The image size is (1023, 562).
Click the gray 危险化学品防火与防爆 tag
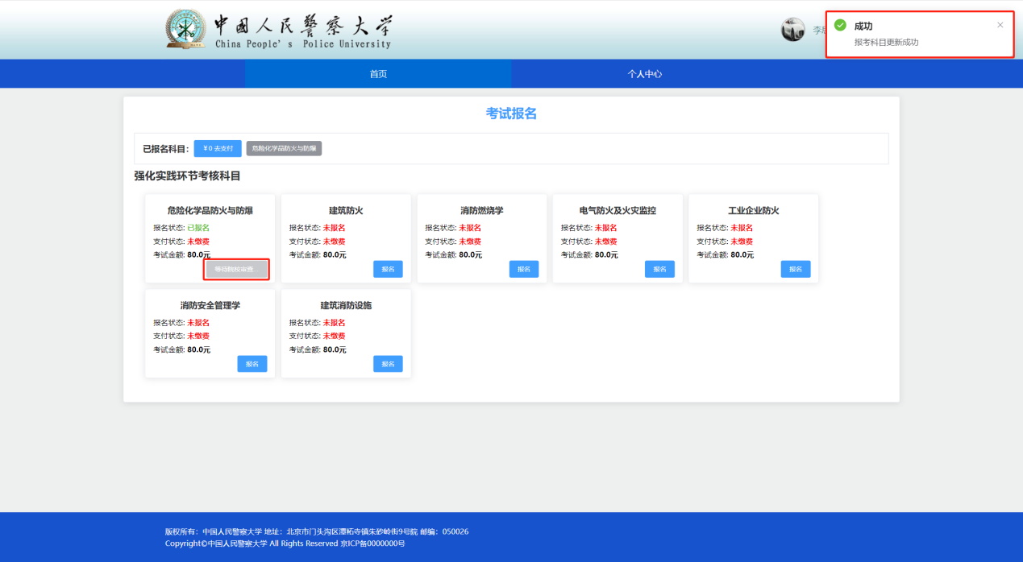[x=284, y=149]
